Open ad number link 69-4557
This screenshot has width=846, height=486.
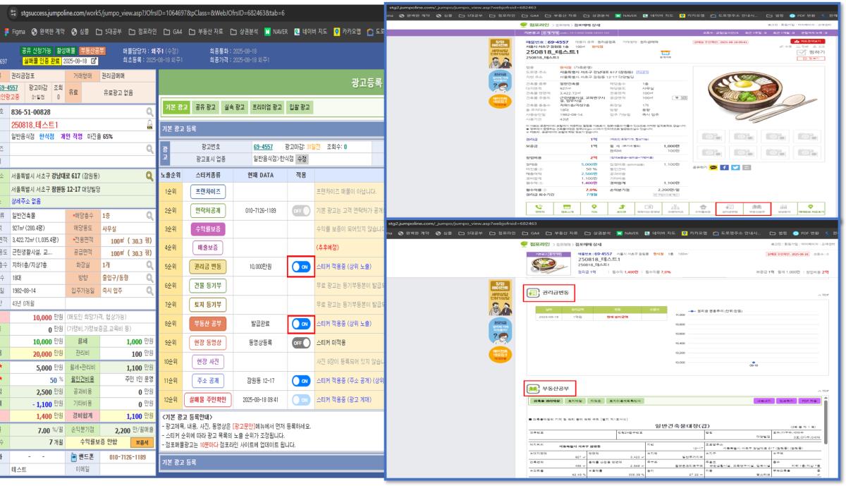click(265, 147)
